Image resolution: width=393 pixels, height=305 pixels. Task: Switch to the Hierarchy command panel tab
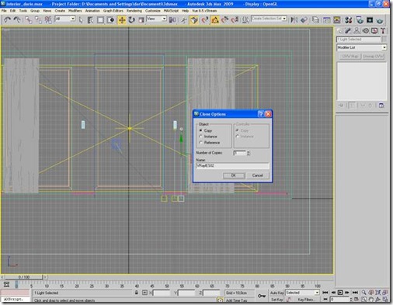click(356, 31)
